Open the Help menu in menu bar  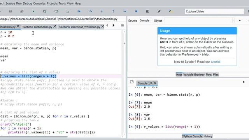[x=78, y=3]
